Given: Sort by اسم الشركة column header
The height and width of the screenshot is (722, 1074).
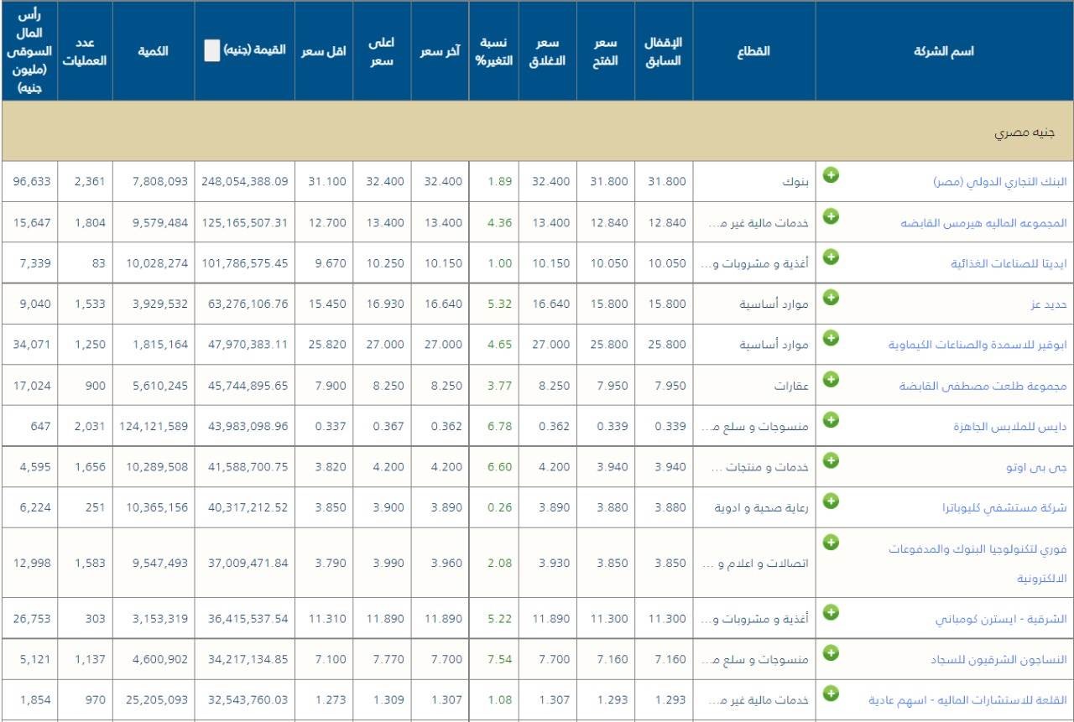Looking at the screenshot, I should [944, 51].
